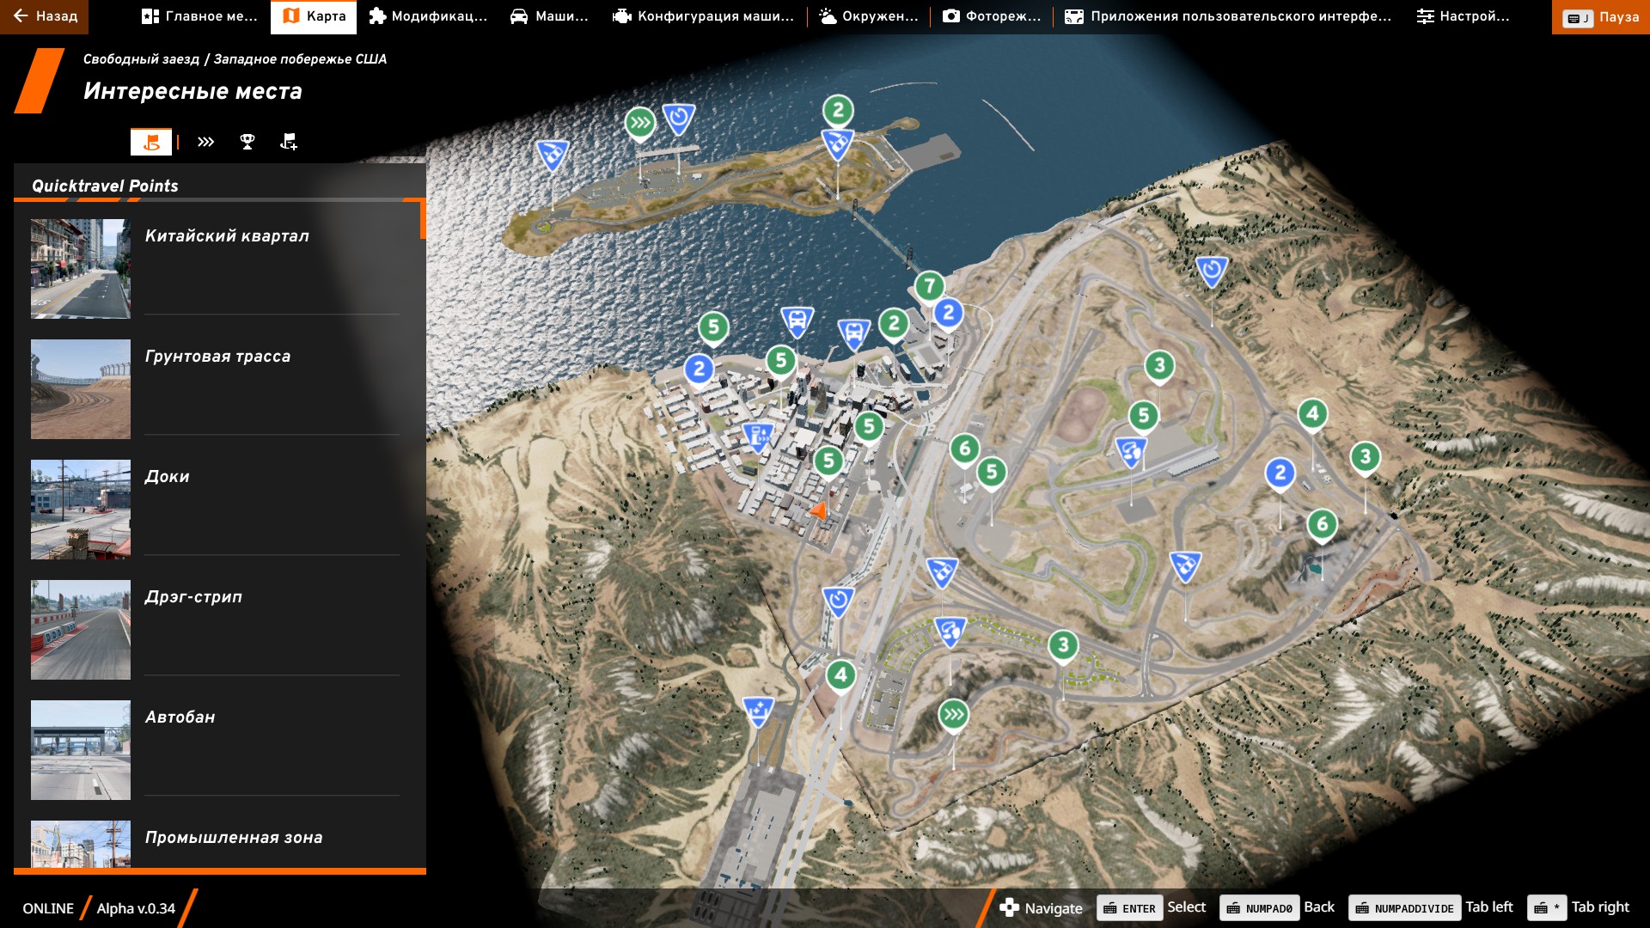Open the trophy missions filter icon

pos(247,142)
